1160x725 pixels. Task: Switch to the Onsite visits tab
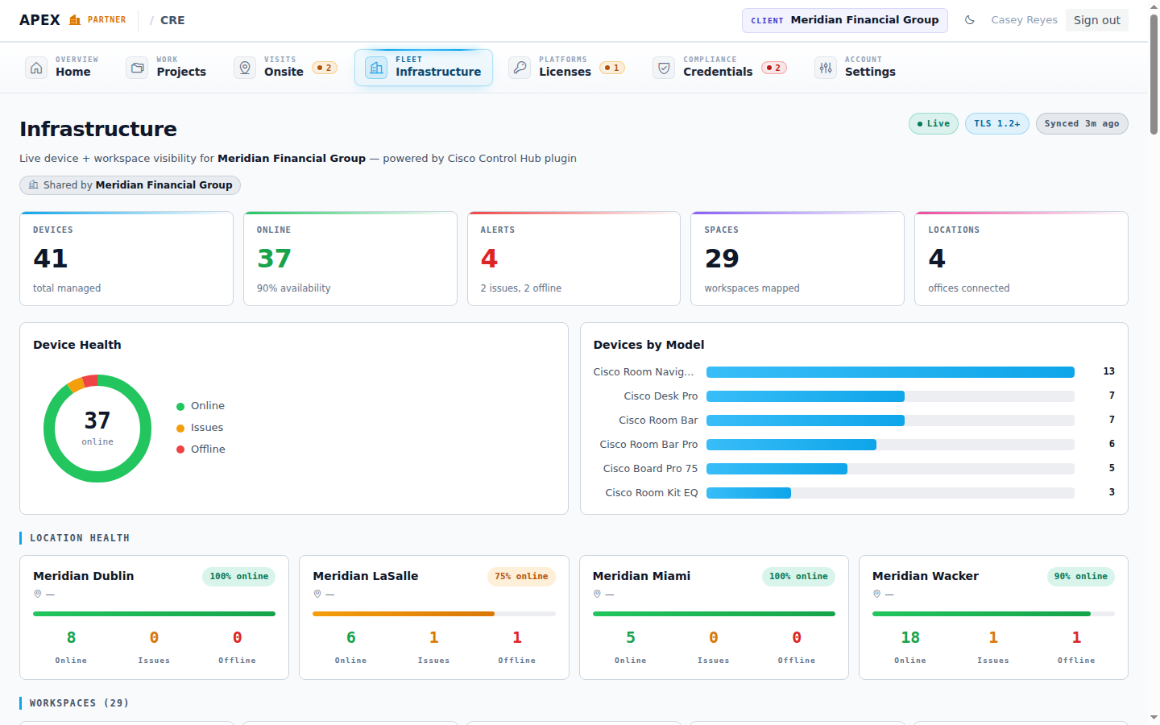286,68
